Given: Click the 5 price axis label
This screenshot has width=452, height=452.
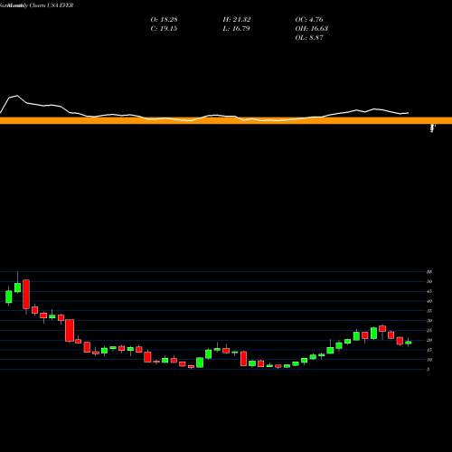Looking at the screenshot, I should tap(428, 370).
